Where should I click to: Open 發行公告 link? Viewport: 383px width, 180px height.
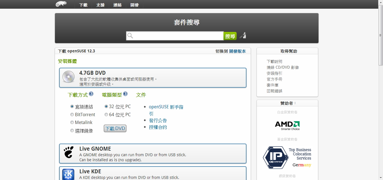tap(158, 120)
